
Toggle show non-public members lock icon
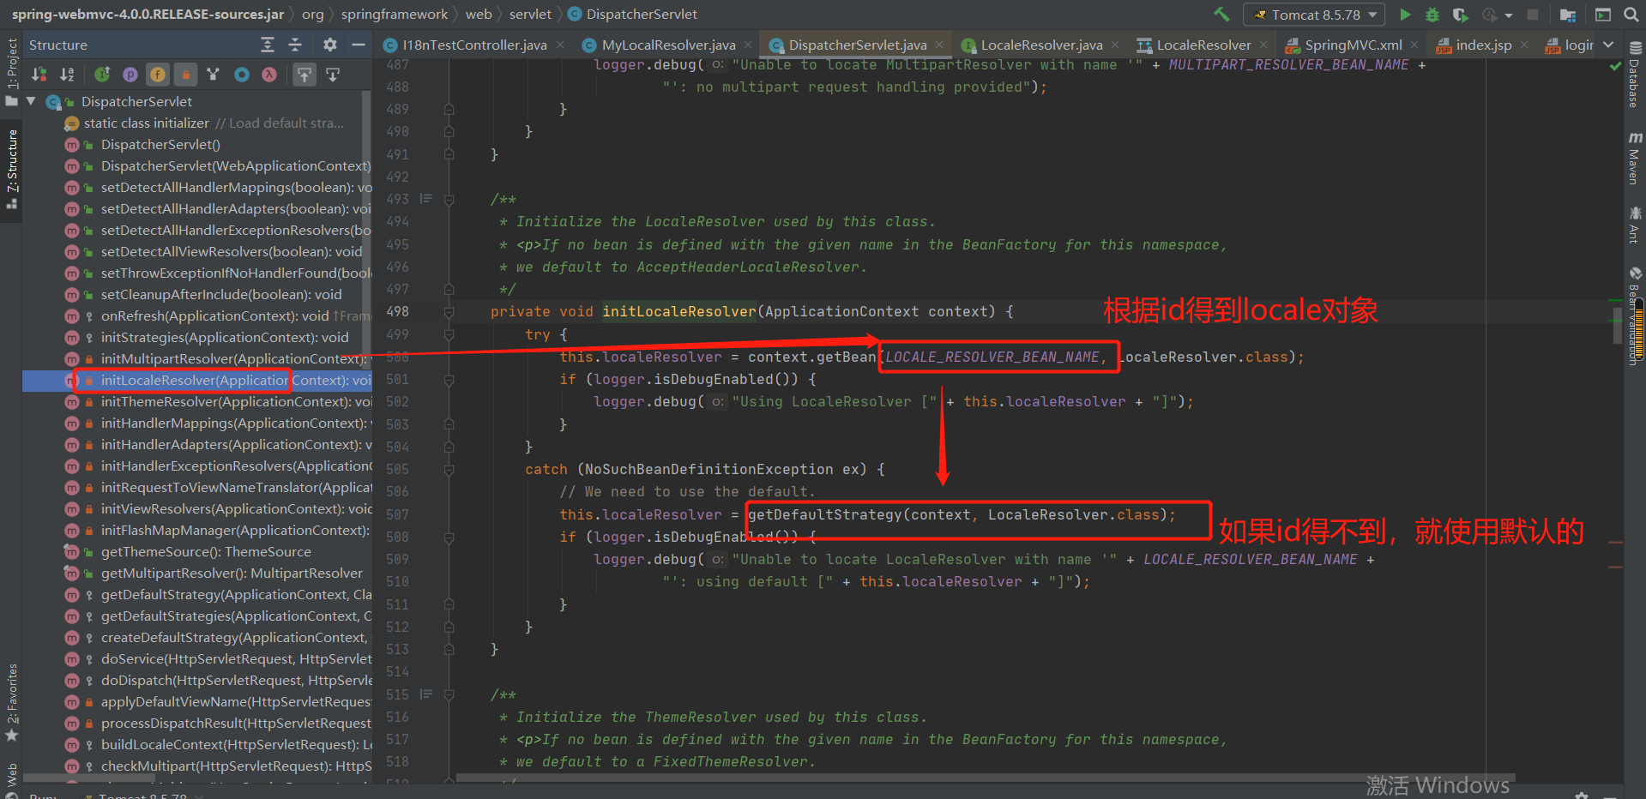coord(185,75)
